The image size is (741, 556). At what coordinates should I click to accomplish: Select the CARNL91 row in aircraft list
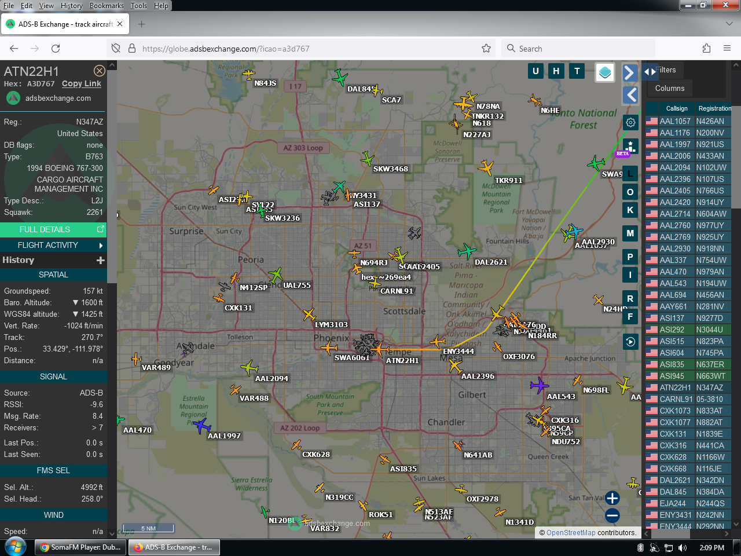tap(688, 399)
